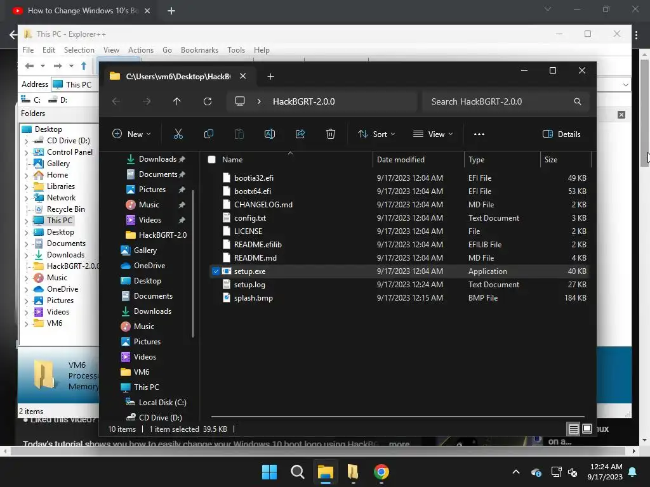The width and height of the screenshot is (650, 487).
Task: Click the Explorer++ Back arrow toolbar button
Action: [x=29, y=66]
